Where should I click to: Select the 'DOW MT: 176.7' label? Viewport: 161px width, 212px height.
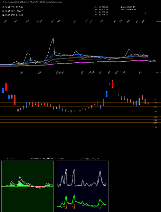(13, 11)
